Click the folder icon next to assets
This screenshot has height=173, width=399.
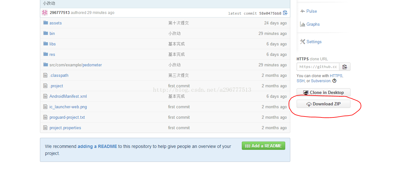point(46,23)
